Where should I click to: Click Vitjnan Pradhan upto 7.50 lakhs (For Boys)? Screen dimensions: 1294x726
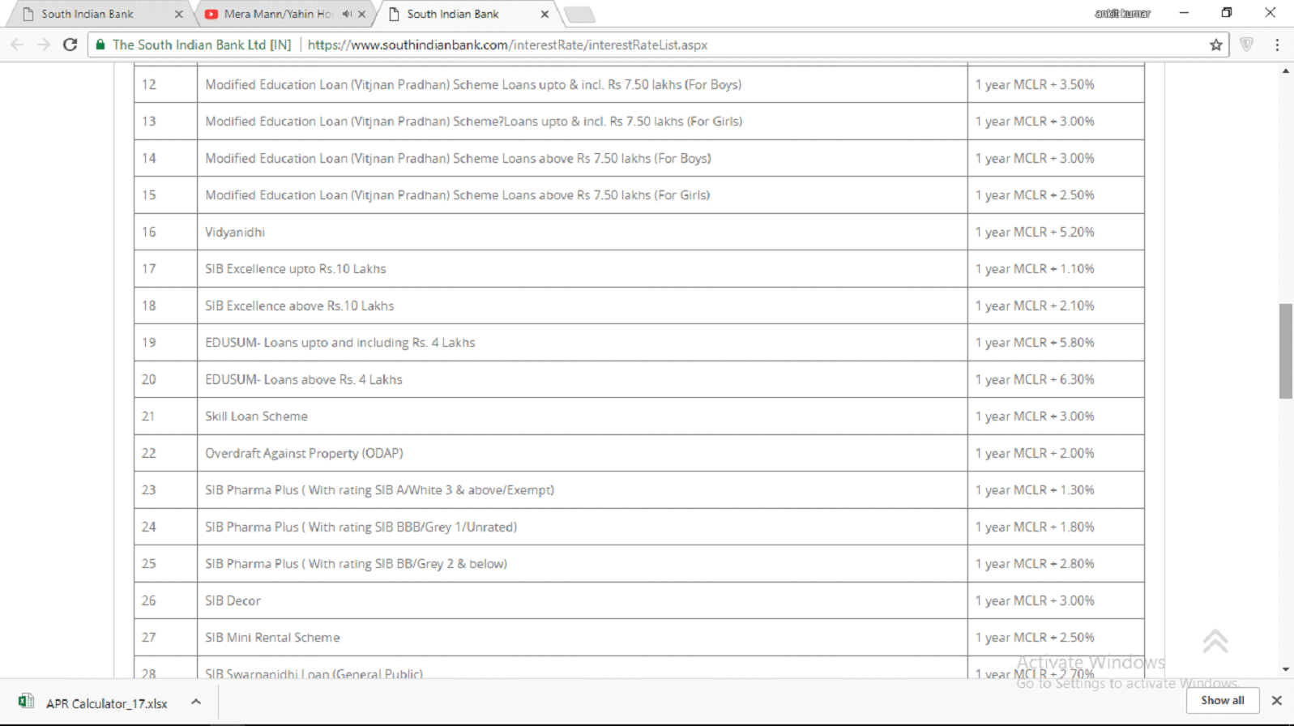click(473, 84)
